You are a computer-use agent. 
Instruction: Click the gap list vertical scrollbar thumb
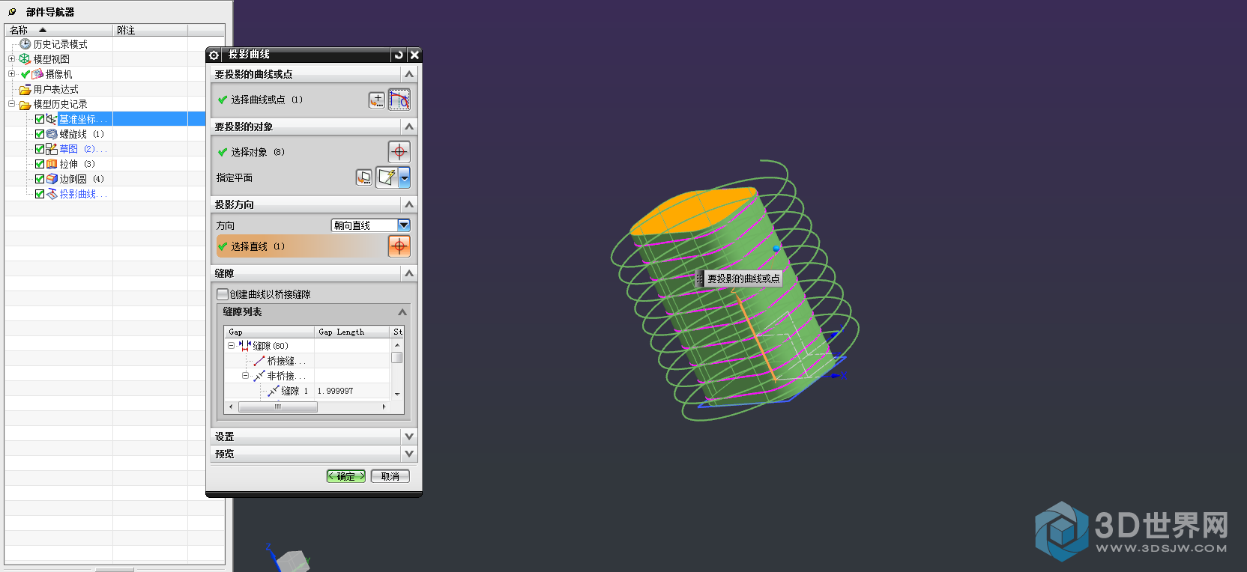pyautogui.click(x=397, y=357)
